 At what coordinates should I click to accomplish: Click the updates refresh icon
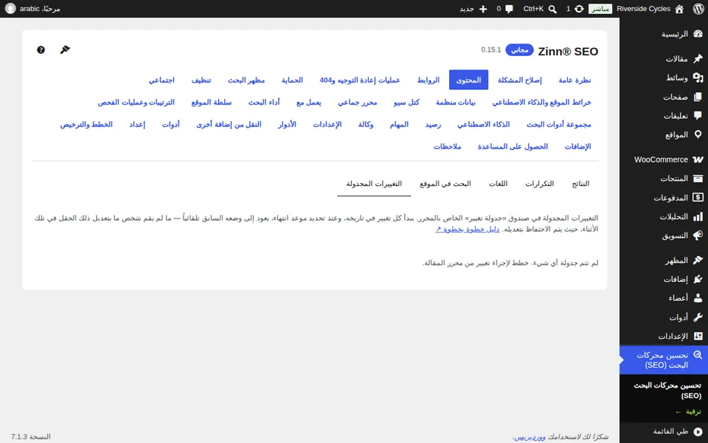(x=579, y=9)
